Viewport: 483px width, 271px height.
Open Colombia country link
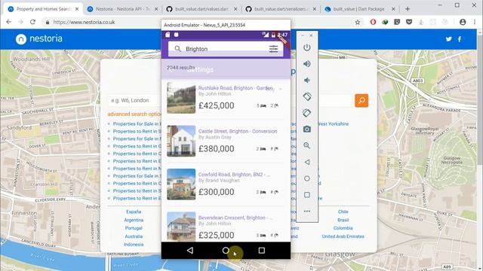(x=343, y=228)
